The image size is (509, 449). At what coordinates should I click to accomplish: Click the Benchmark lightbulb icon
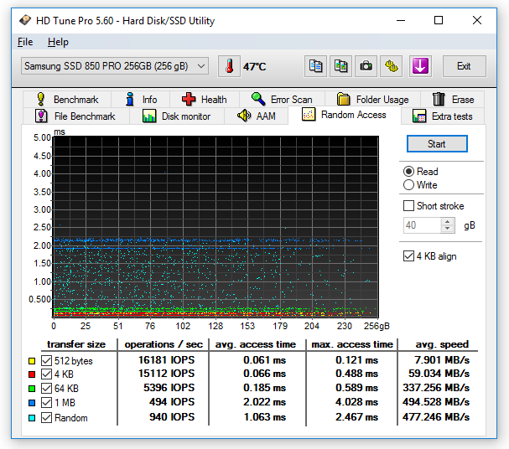[x=40, y=99]
